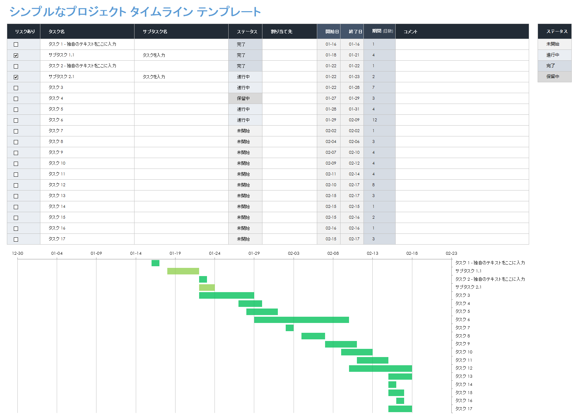Select the タスク 1 bar in the Gantt chart

(x=155, y=263)
